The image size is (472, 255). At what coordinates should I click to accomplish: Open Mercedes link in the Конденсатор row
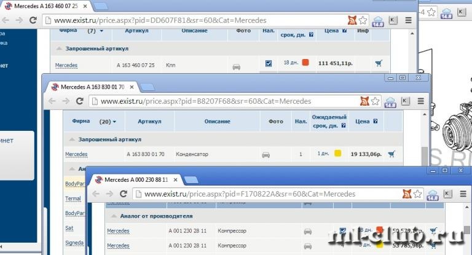76,154
